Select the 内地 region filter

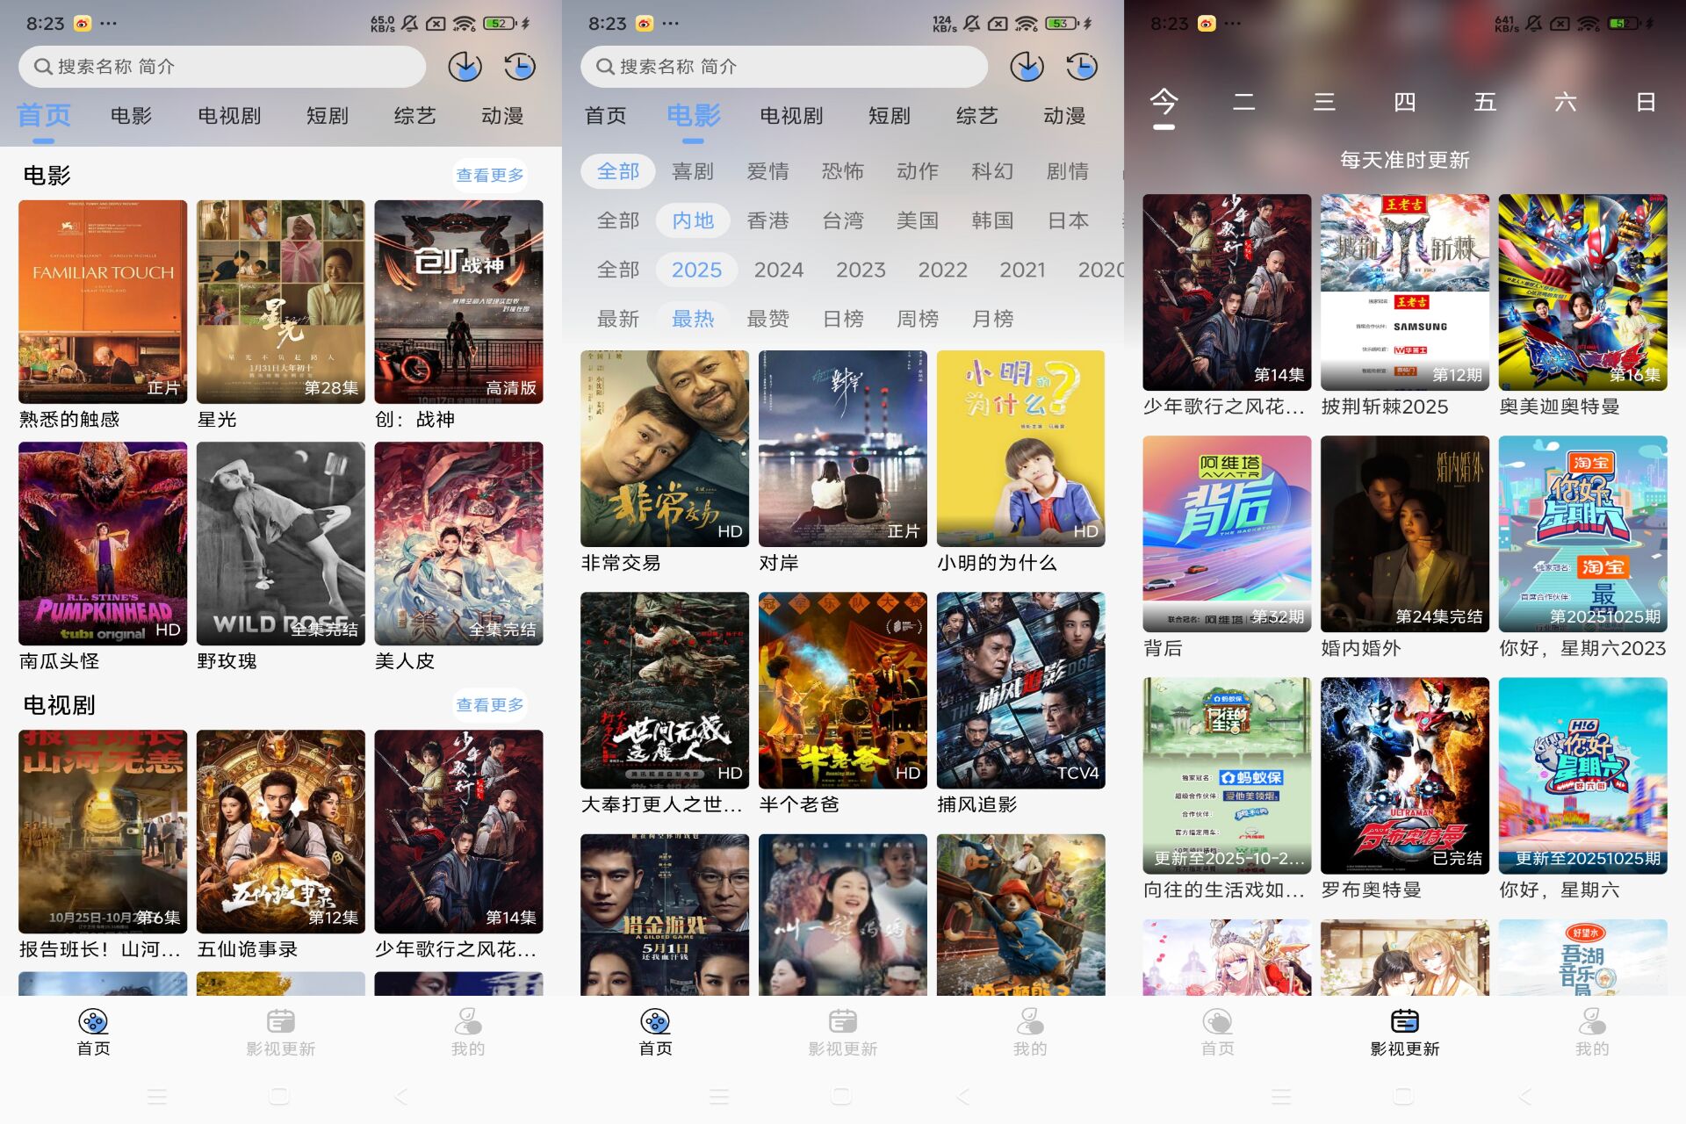coord(693,220)
